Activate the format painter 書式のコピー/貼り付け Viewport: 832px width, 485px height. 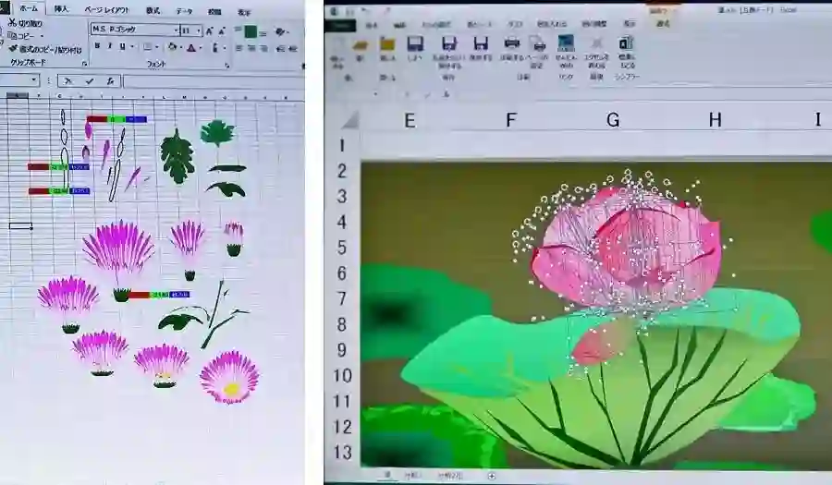click(x=45, y=49)
